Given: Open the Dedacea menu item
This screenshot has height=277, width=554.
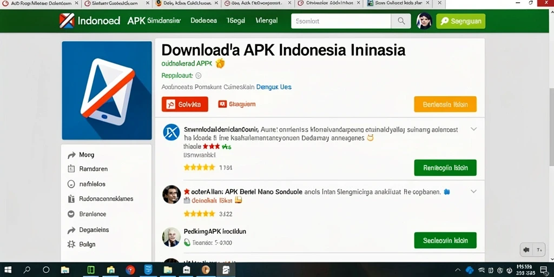Looking at the screenshot, I should pyautogui.click(x=203, y=21).
